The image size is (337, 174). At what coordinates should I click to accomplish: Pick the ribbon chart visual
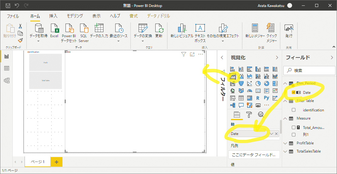(275, 76)
